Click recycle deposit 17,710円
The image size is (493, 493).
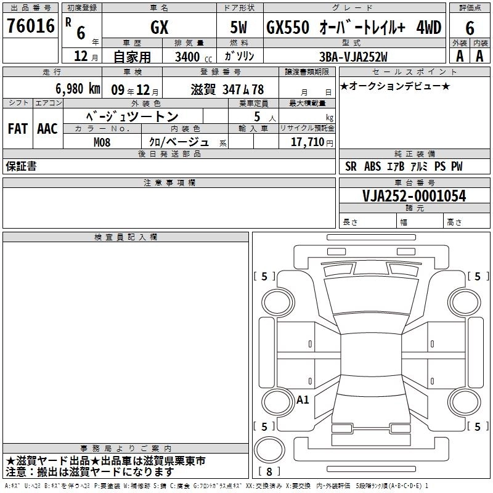point(312,142)
